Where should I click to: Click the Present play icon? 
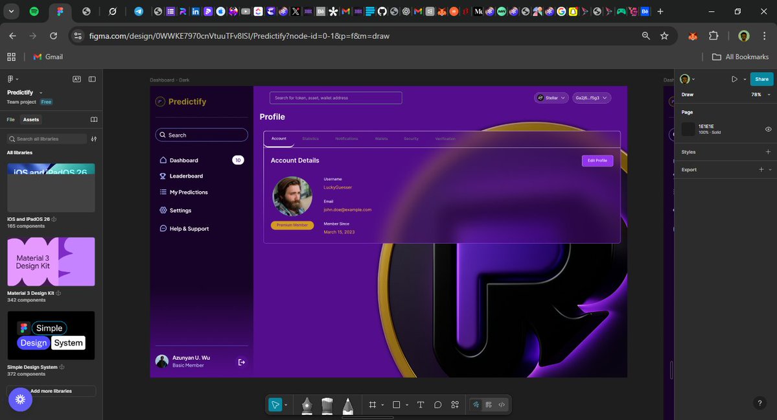[734, 79]
